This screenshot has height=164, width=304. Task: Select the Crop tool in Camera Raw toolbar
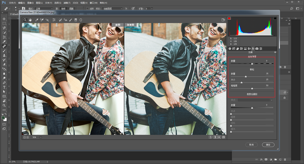point(54,20)
